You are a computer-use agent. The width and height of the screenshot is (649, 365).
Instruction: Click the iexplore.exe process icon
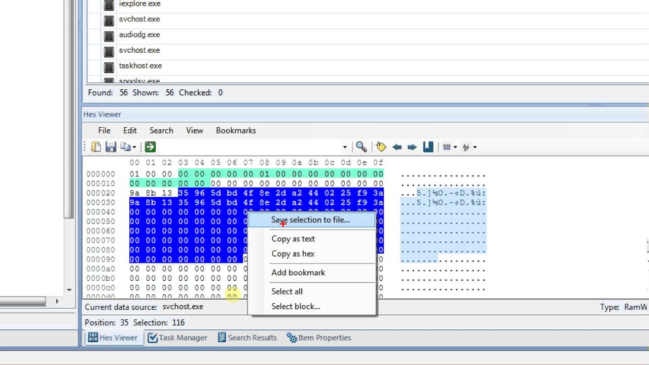coord(109,5)
